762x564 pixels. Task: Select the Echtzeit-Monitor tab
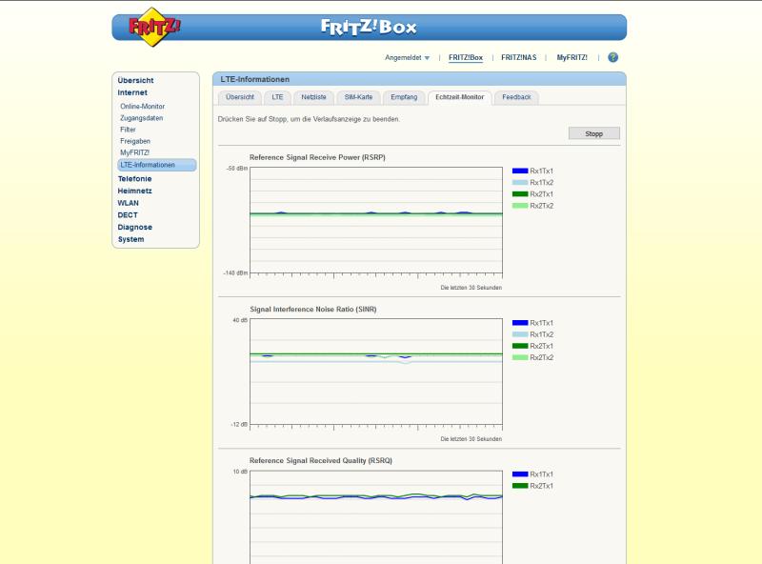coord(460,97)
